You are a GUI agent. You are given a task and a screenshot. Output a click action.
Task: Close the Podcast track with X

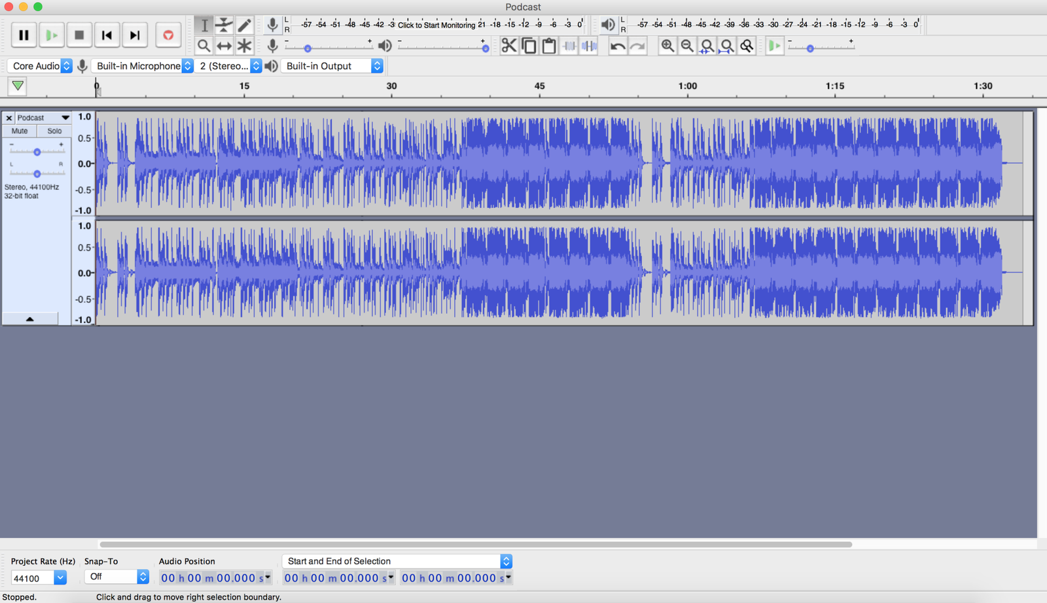coord(9,118)
